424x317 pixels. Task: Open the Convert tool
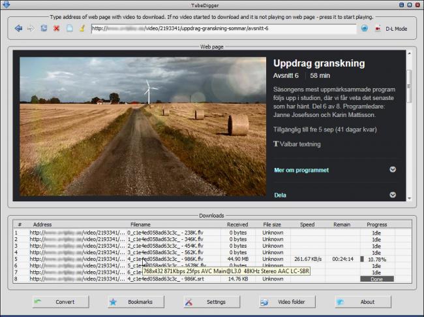(x=61, y=302)
